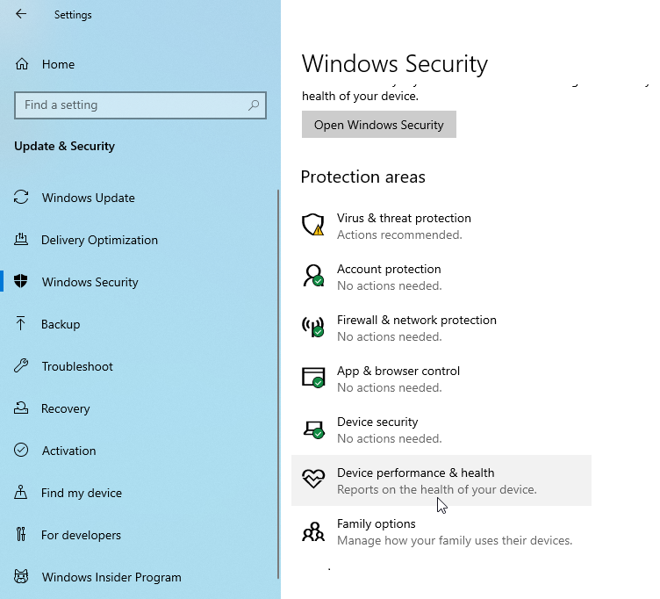Click the Troubleshoot wrench icon

(x=21, y=365)
